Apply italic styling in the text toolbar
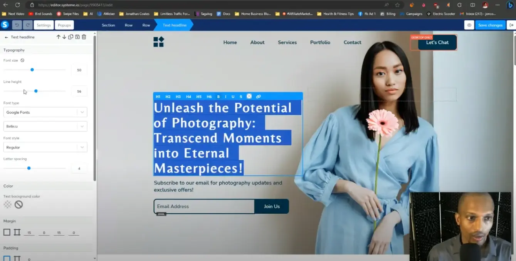Screen dimensions: 516x261 pos(225,96)
